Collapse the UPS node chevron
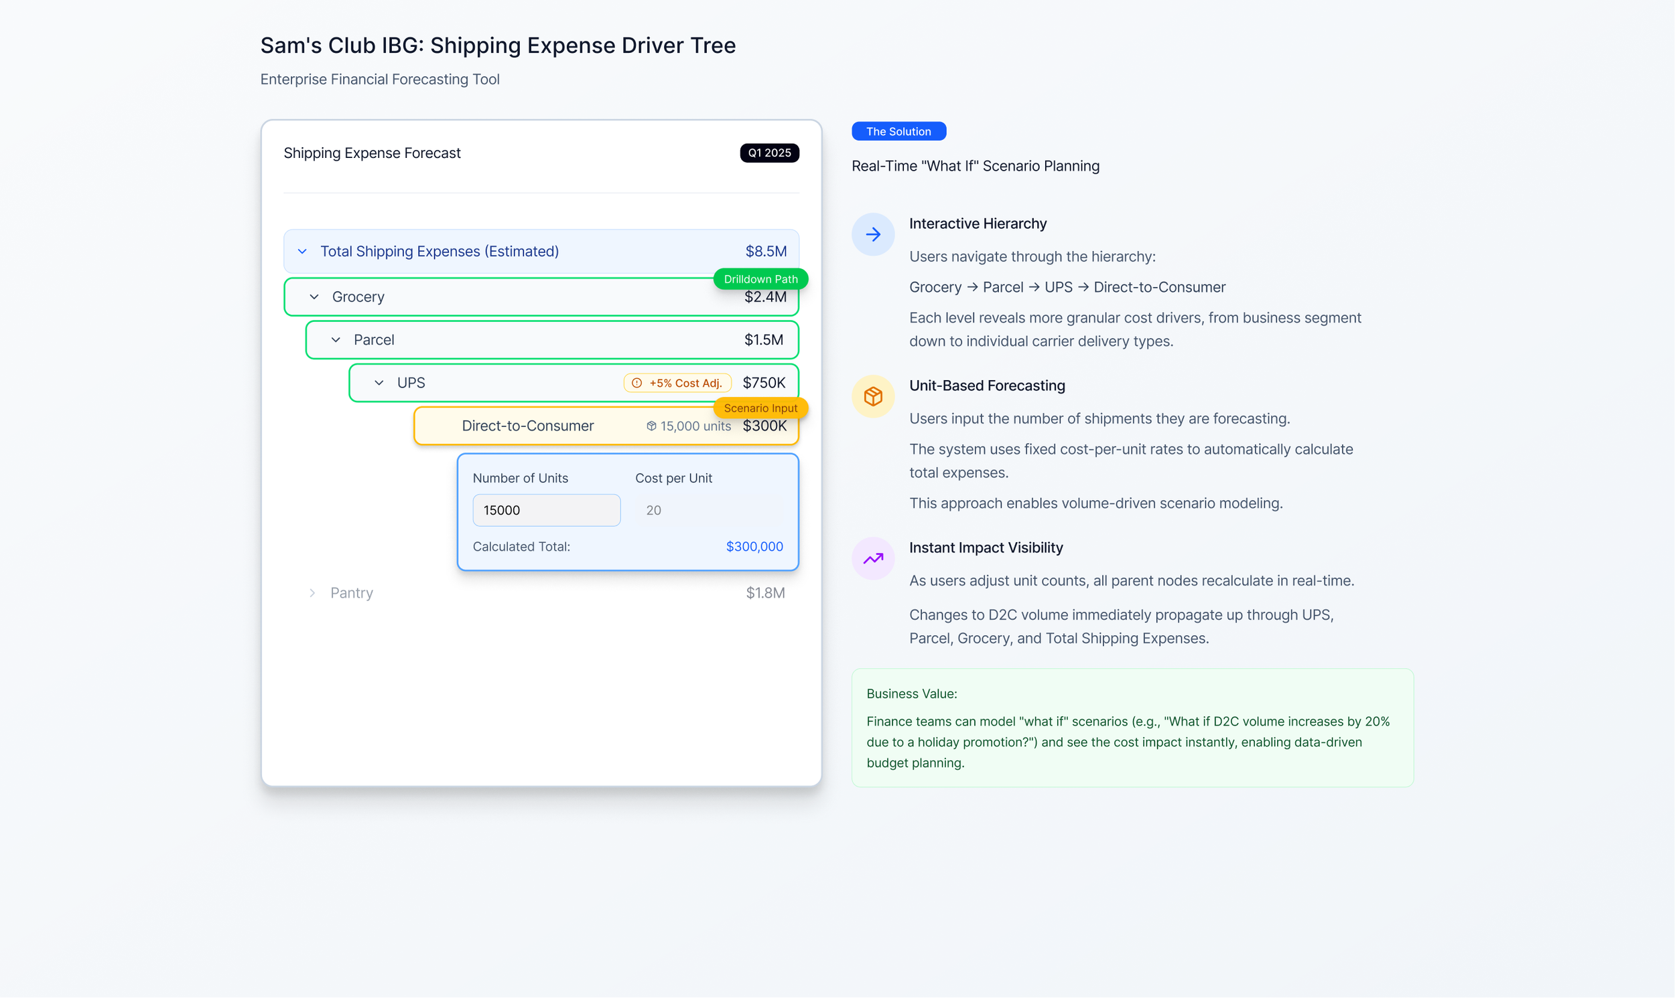 [379, 383]
